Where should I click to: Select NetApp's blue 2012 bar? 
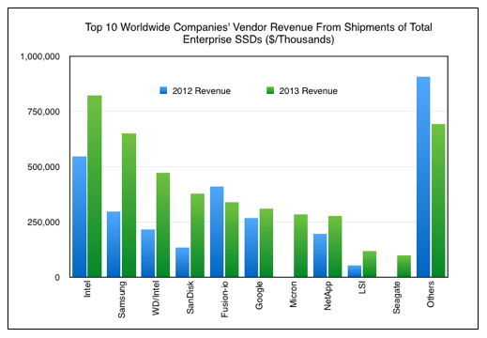pyautogui.click(x=320, y=255)
